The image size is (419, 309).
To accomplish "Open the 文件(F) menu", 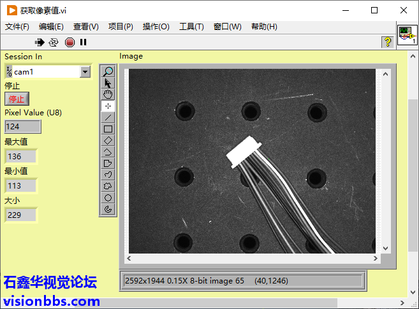I will coord(17,26).
